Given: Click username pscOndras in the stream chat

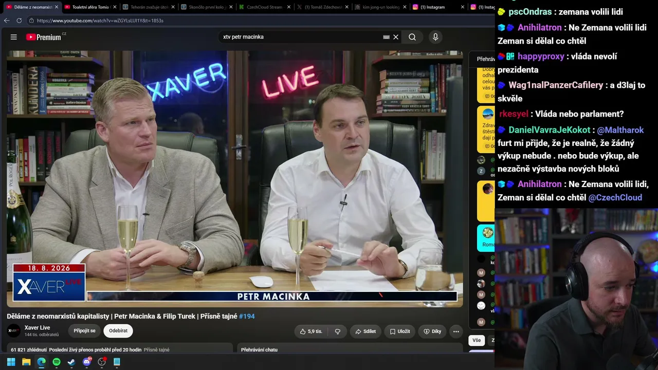Looking at the screenshot, I should 530,12.
